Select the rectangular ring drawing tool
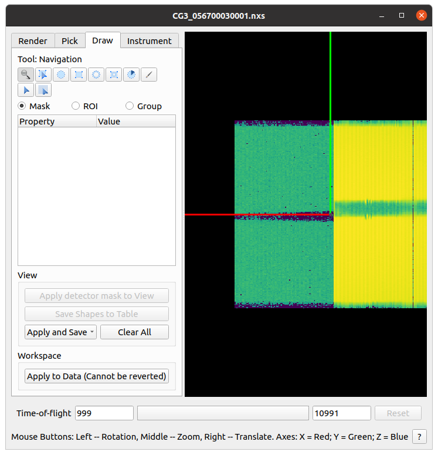This screenshot has height=455, width=438. 114,75
